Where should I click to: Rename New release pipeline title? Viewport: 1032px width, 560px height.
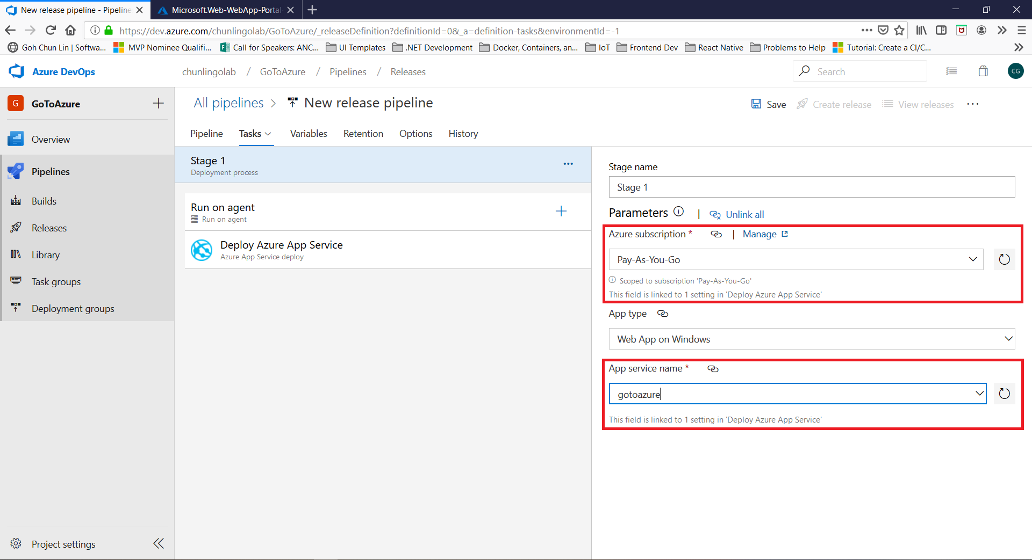368,103
